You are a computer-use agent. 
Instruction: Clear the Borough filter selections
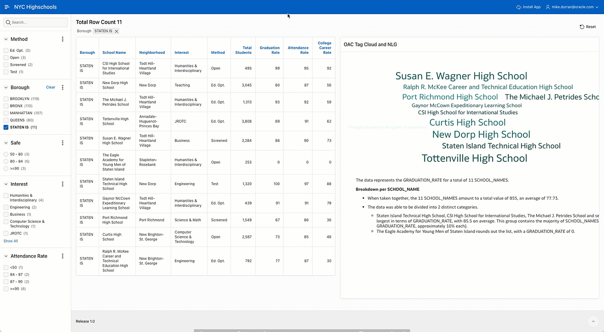pos(50,87)
